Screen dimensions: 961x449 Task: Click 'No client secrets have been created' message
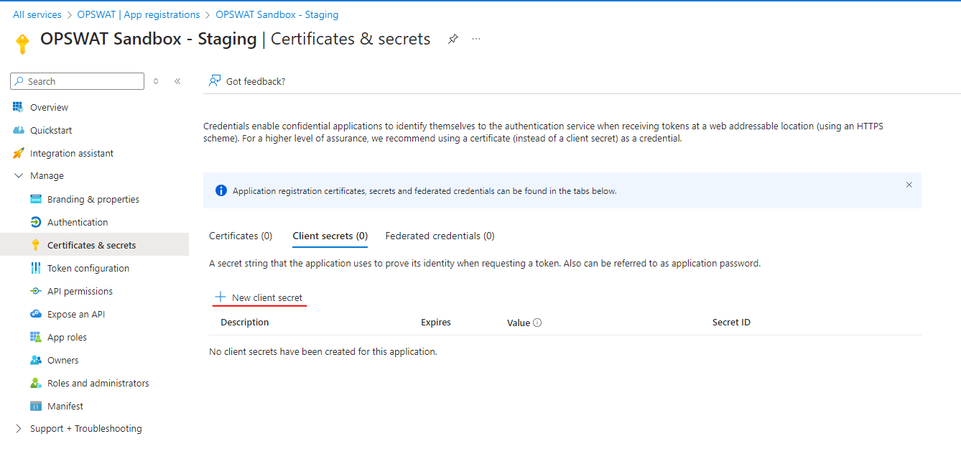[323, 352]
